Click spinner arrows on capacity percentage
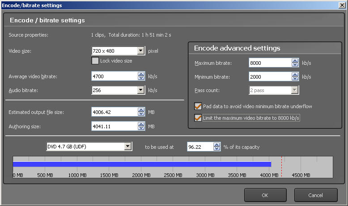The image size is (348, 206). tap(217, 147)
